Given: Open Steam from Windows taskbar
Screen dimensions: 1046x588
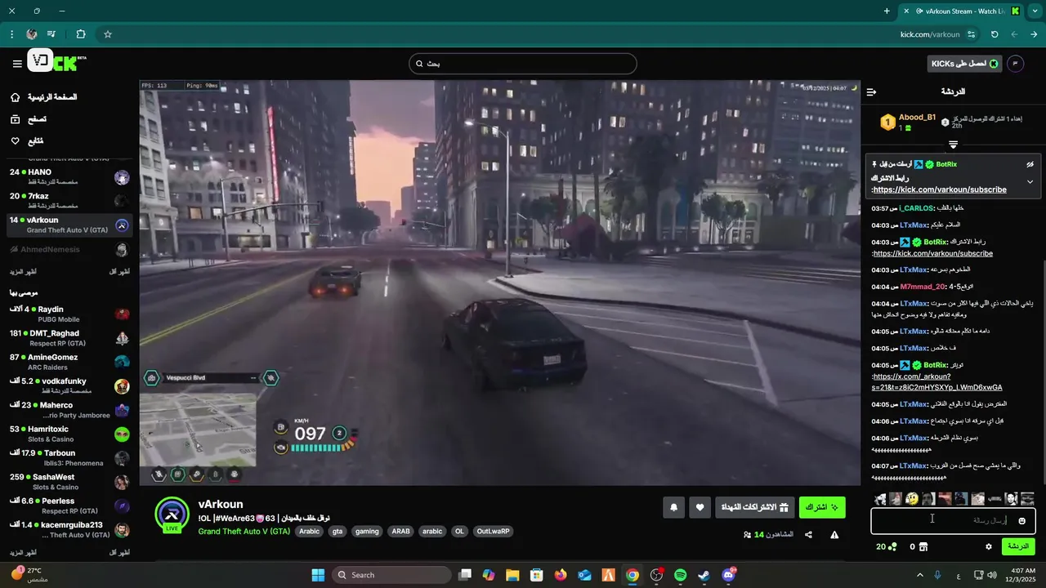Looking at the screenshot, I should (704, 575).
